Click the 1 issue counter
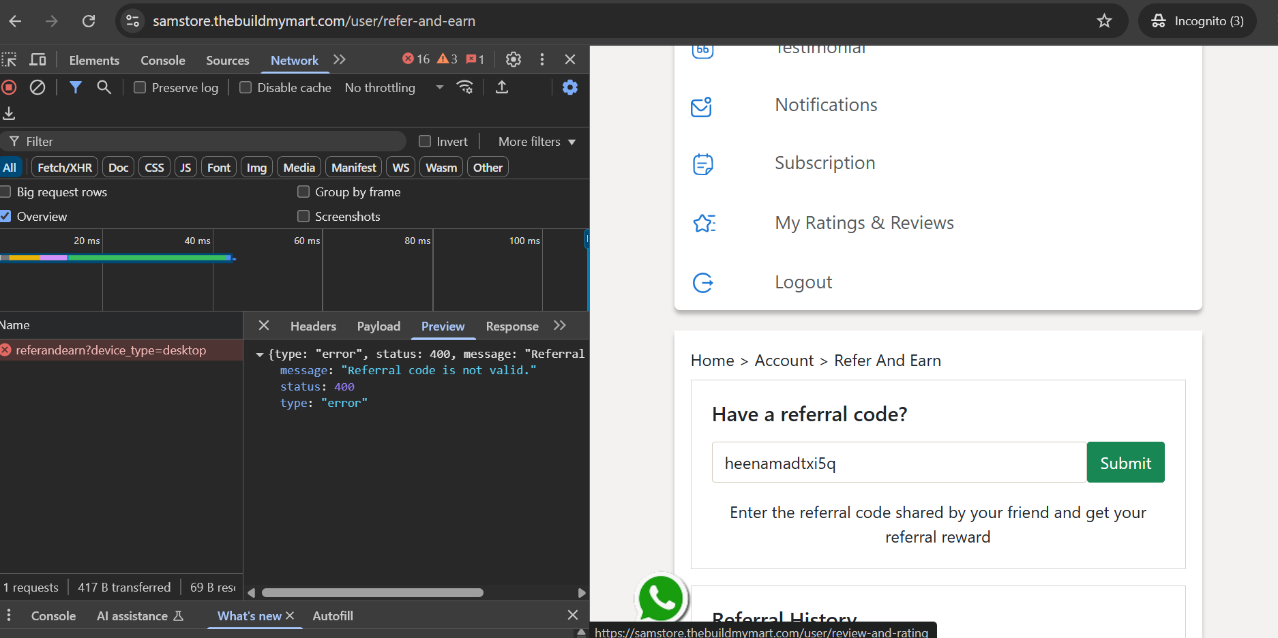The height and width of the screenshot is (638, 1278). (475, 59)
